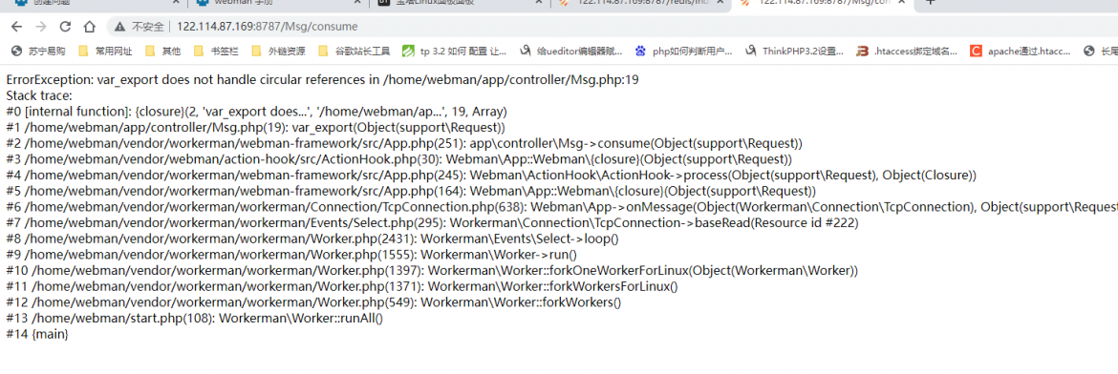Go back to the previous page
This screenshot has height=374, width=1118.
click(x=17, y=27)
